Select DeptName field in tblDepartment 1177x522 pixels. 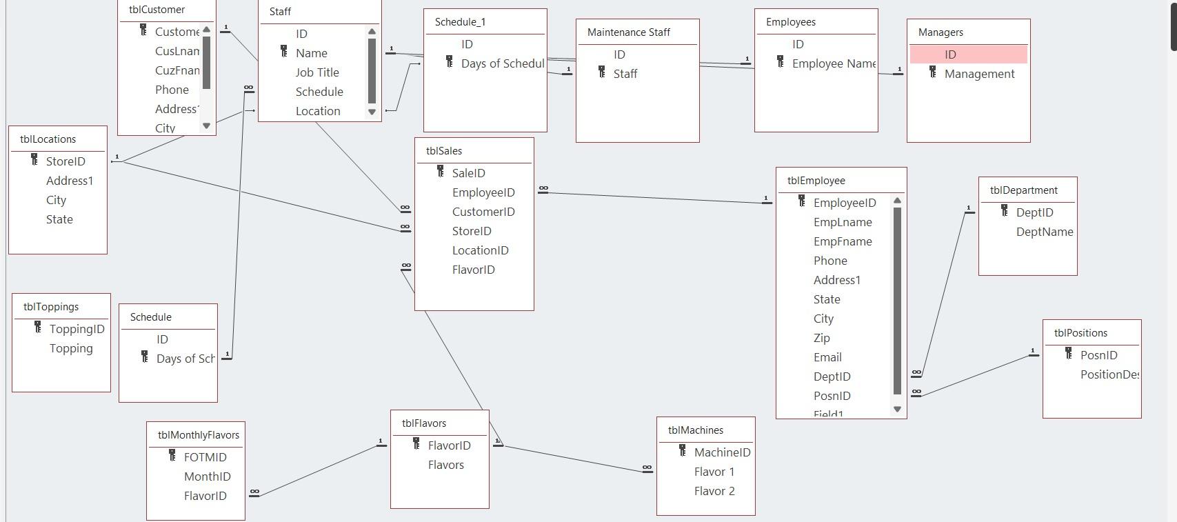click(1045, 232)
